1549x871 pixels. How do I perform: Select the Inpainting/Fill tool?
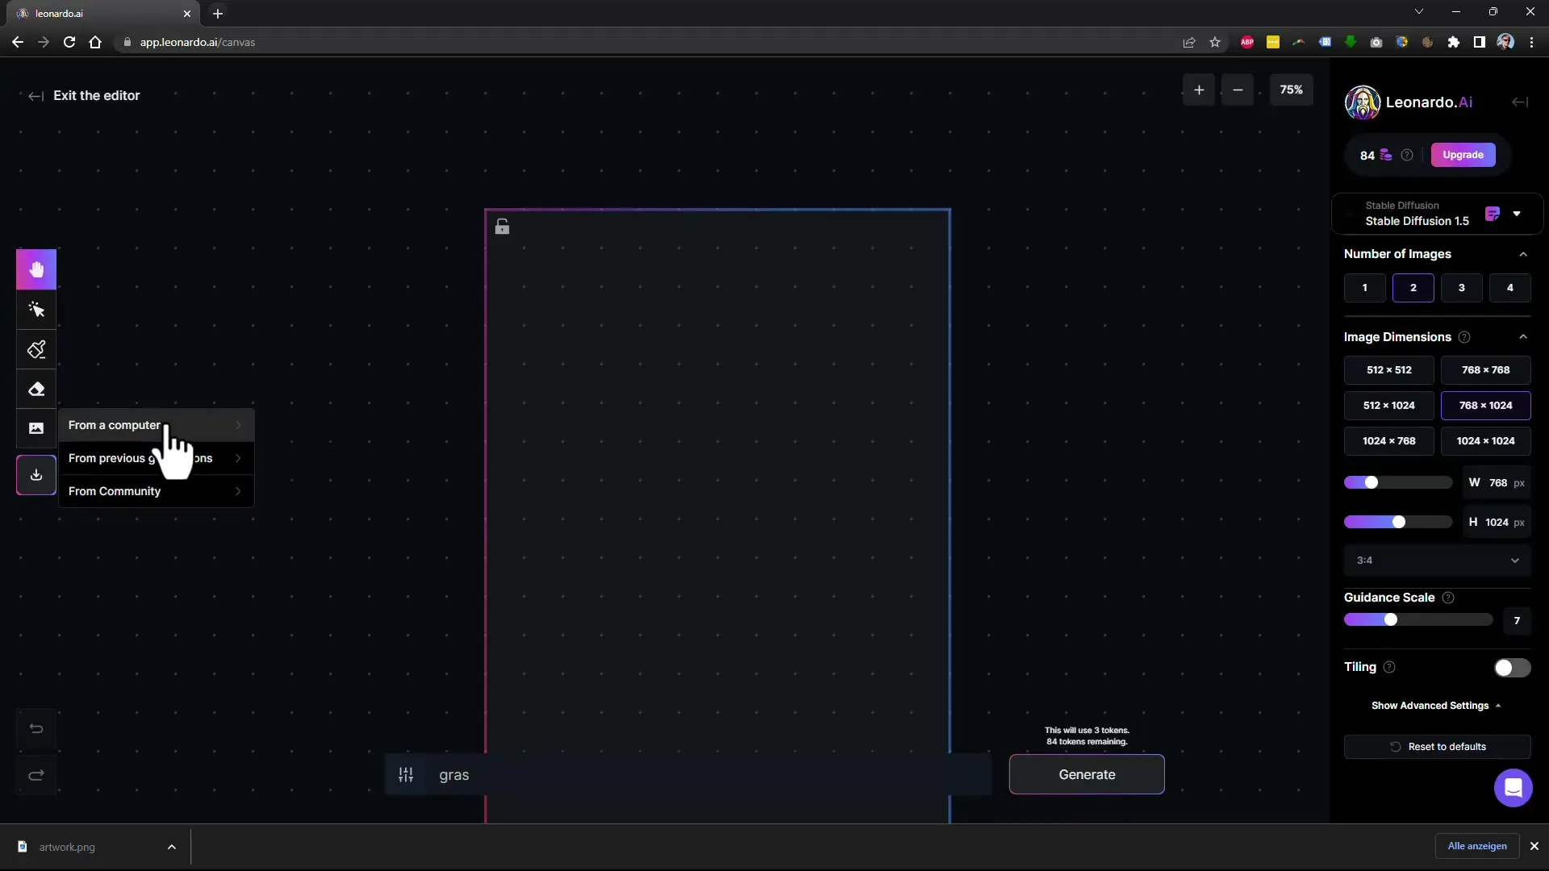[37, 350]
